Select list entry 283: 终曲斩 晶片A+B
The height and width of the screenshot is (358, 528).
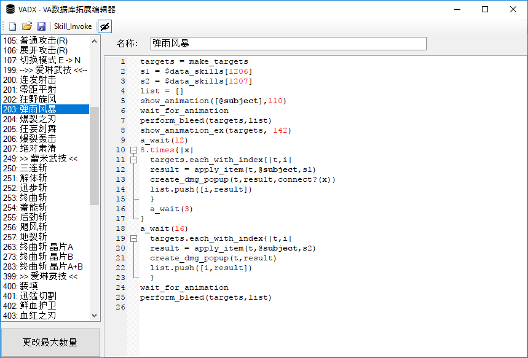pos(45,267)
